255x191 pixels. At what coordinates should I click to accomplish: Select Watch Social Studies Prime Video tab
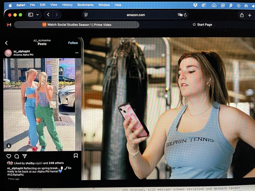(77, 25)
